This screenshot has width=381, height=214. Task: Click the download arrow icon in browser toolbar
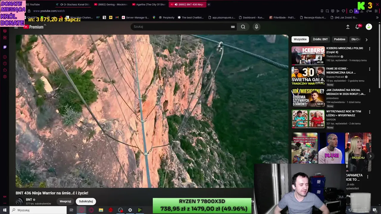pos(362,11)
